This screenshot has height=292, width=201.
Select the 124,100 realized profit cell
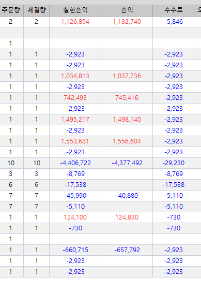tap(75, 217)
